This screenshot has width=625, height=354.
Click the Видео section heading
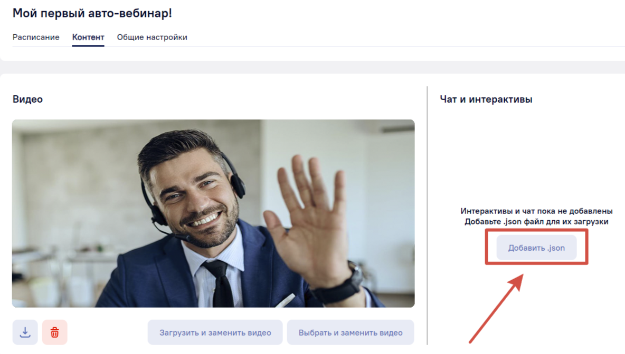(27, 99)
